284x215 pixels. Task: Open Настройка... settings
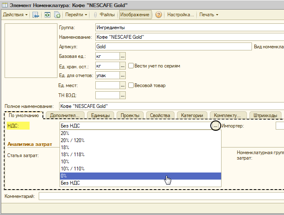(180, 15)
